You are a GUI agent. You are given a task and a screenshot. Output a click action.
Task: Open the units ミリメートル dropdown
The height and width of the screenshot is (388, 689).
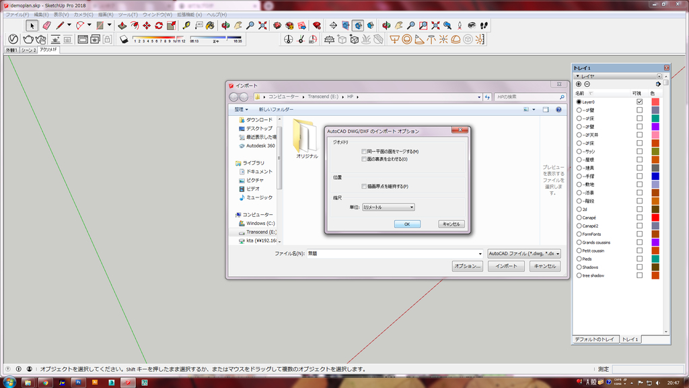388,207
